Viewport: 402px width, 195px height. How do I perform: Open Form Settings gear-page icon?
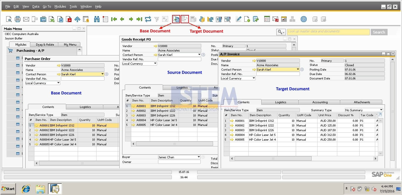(247, 19)
